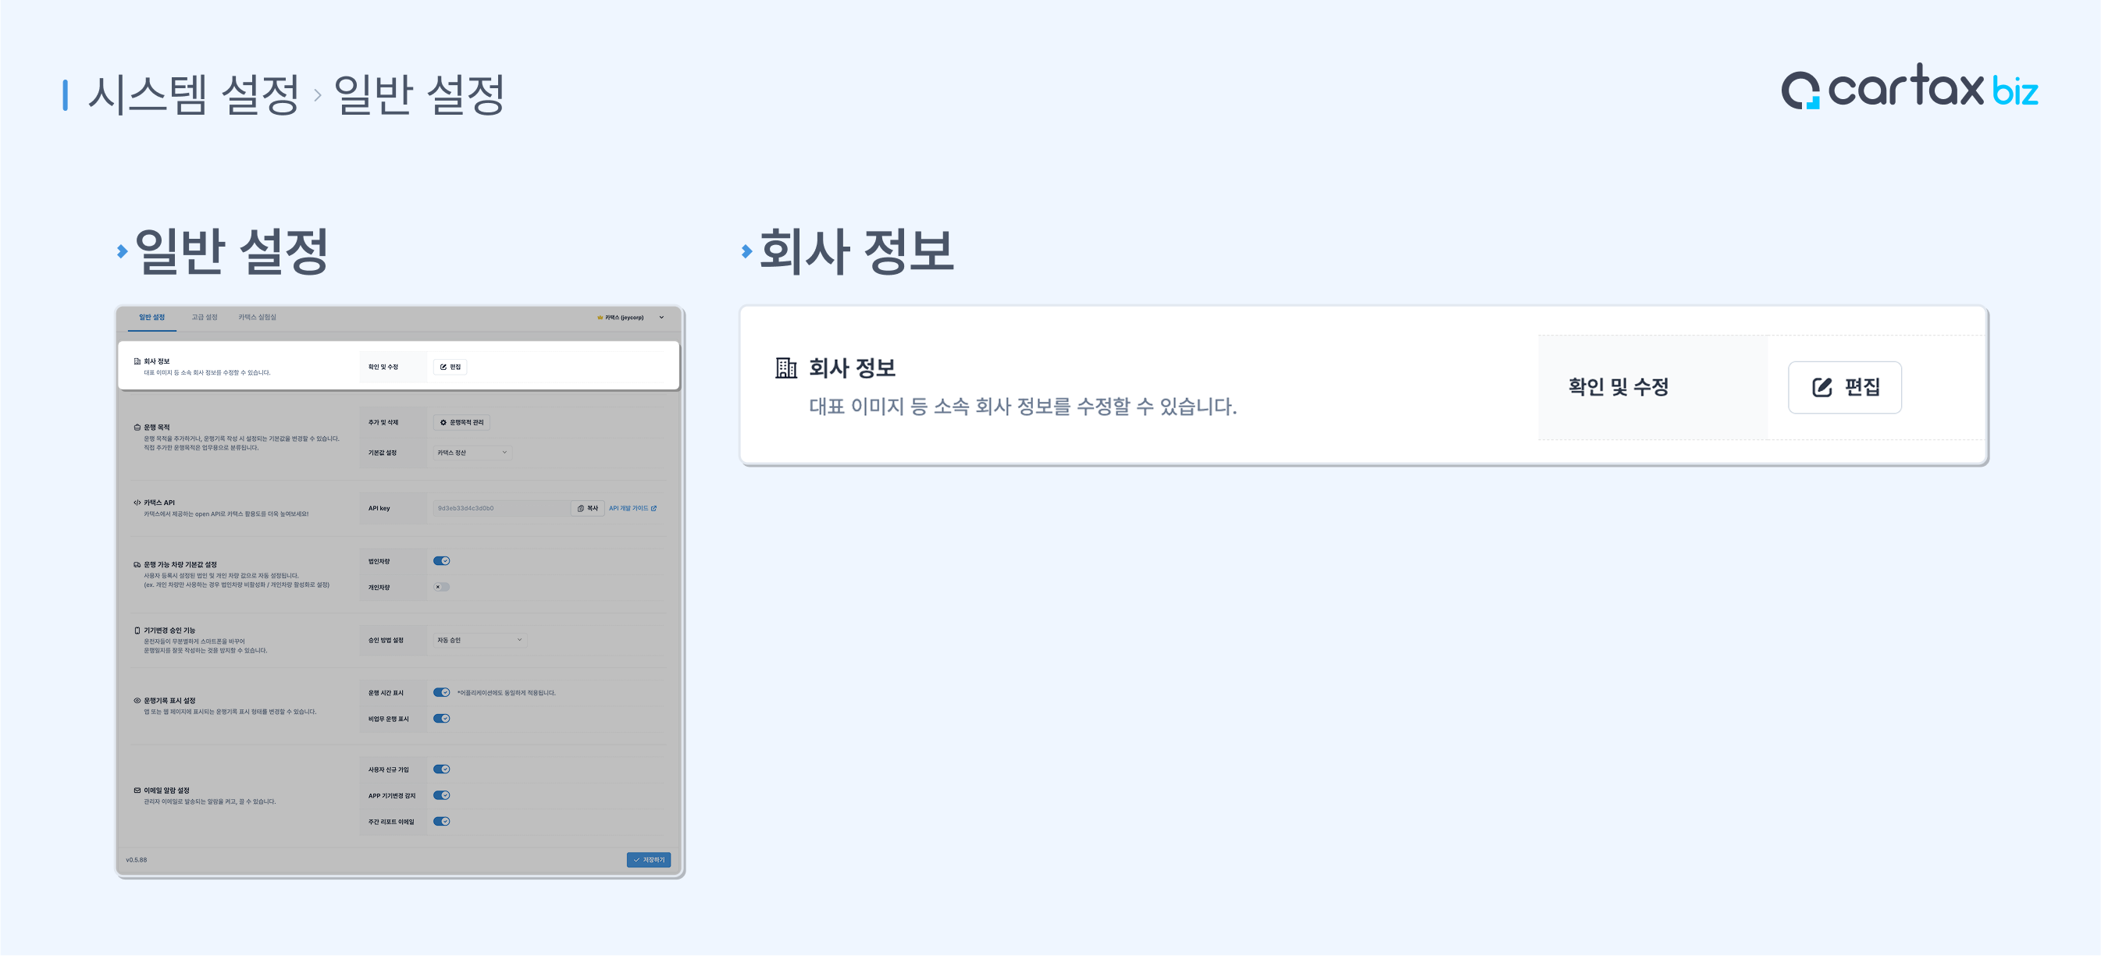The image size is (2101, 956).
Task: Click the envelope icon beside 이메일 알람 설정
Action: [137, 791]
